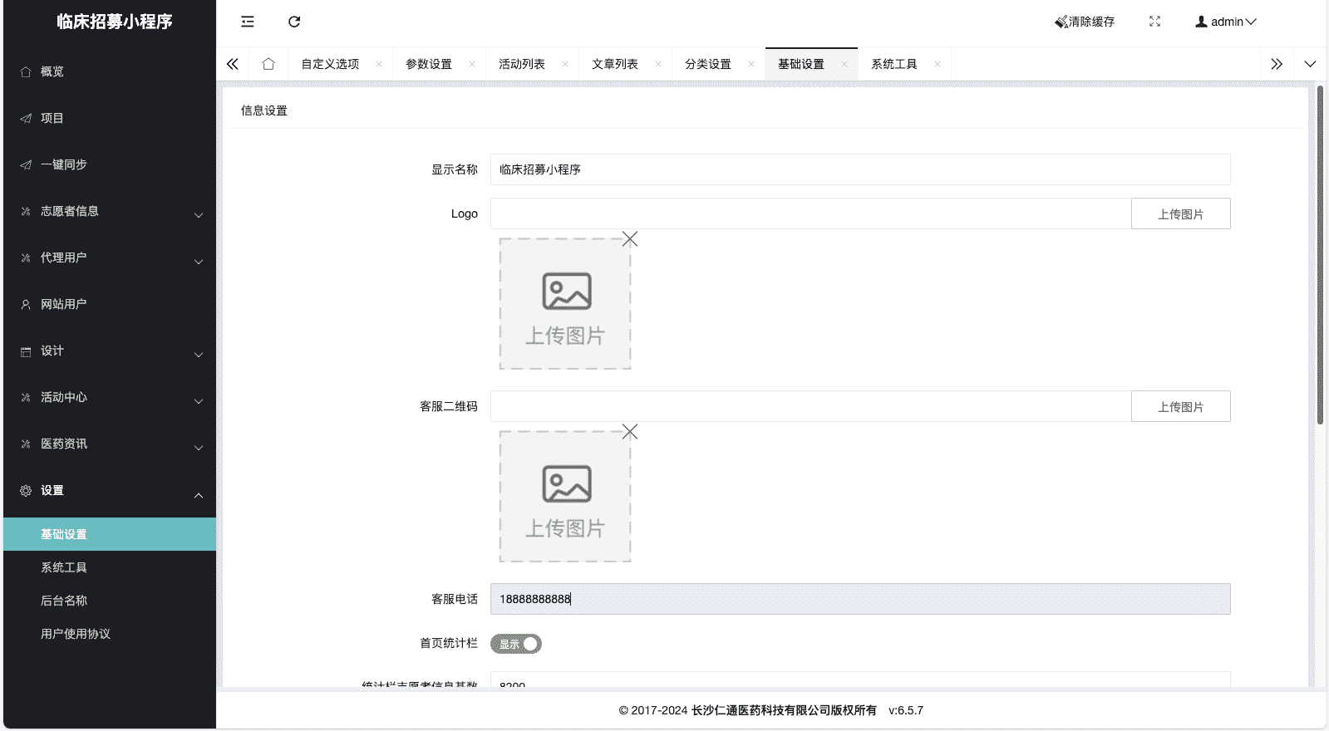The image size is (1329, 731).
Task: Remove the Logo image with X icon
Action: (x=630, y=239)
